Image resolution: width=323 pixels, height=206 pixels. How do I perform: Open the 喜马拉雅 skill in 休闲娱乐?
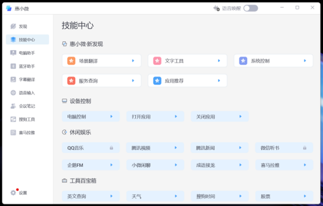284,165
